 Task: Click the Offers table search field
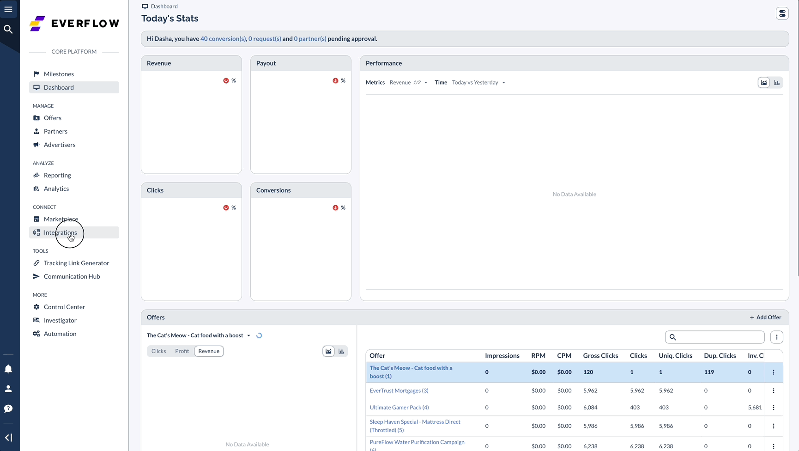(714, 337)
